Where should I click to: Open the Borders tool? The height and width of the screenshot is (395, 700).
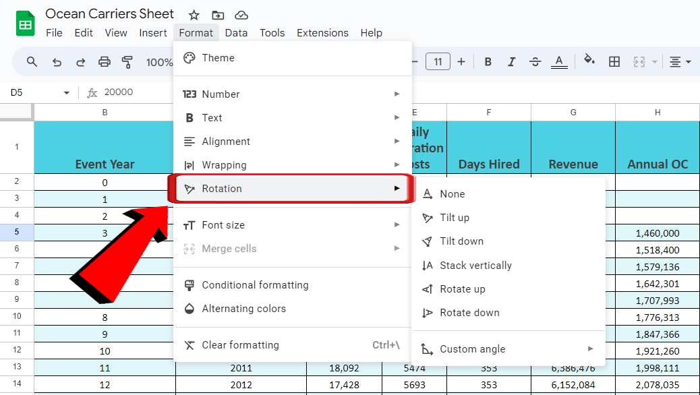pyautogui.click(x=614, y=61)
